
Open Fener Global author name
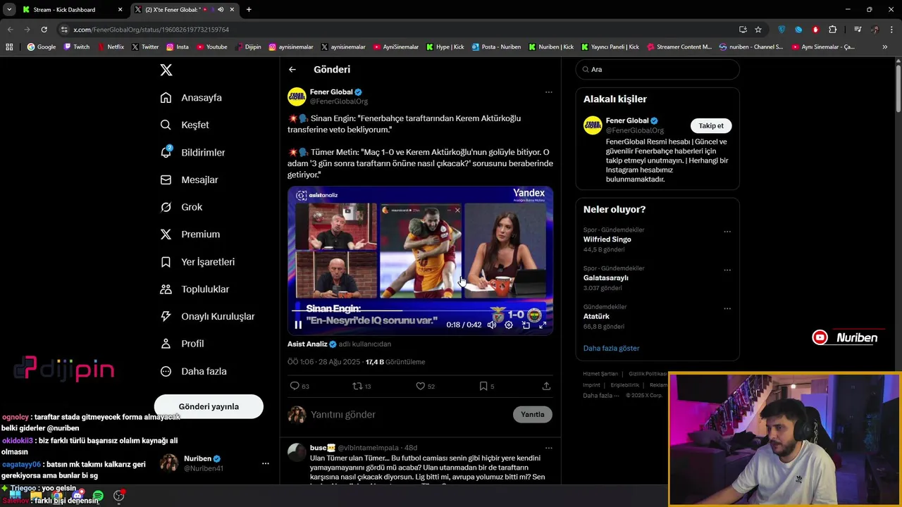pyautogui.click(x=331, y=92)
